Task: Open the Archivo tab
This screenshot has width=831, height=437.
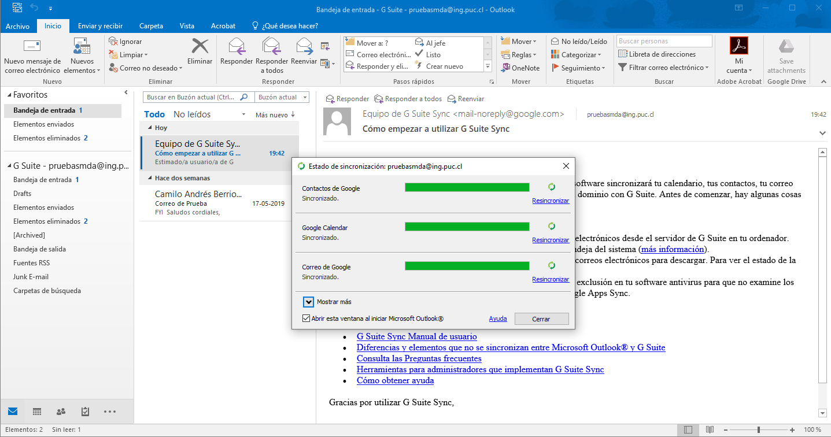Action: tap(17, 26)
